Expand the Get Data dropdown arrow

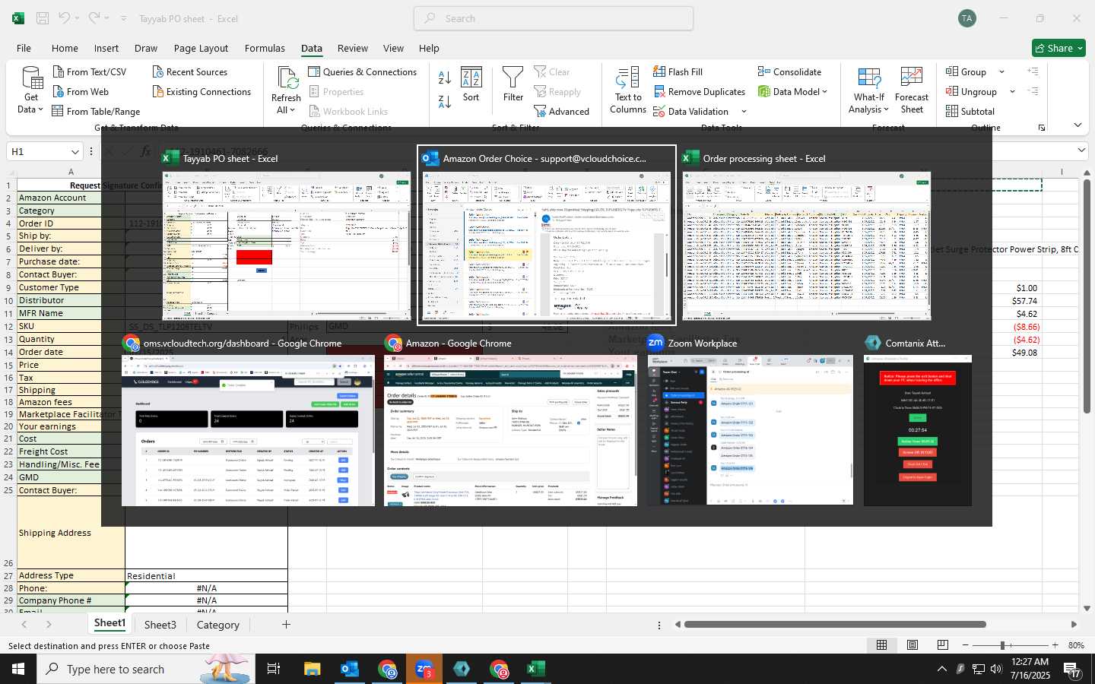pyautogui.click(x=40, y=110)
